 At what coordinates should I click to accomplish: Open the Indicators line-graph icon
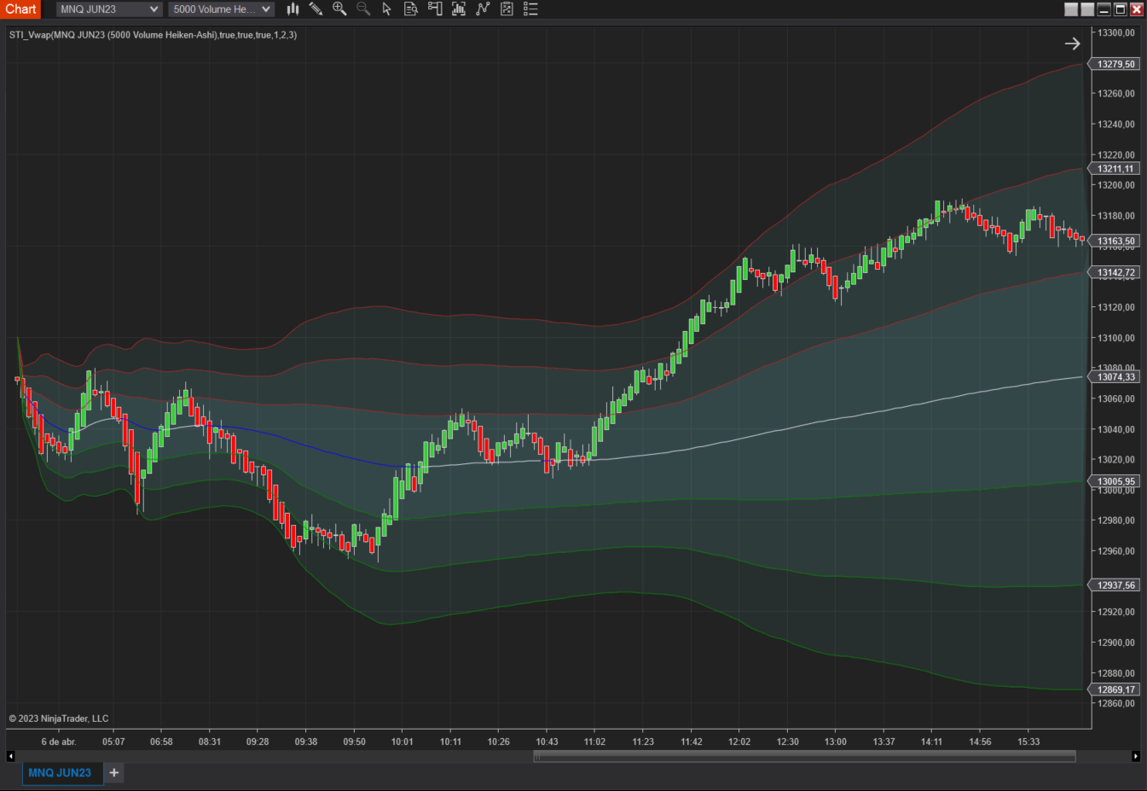pyautogui.click(x=483, y=9)
